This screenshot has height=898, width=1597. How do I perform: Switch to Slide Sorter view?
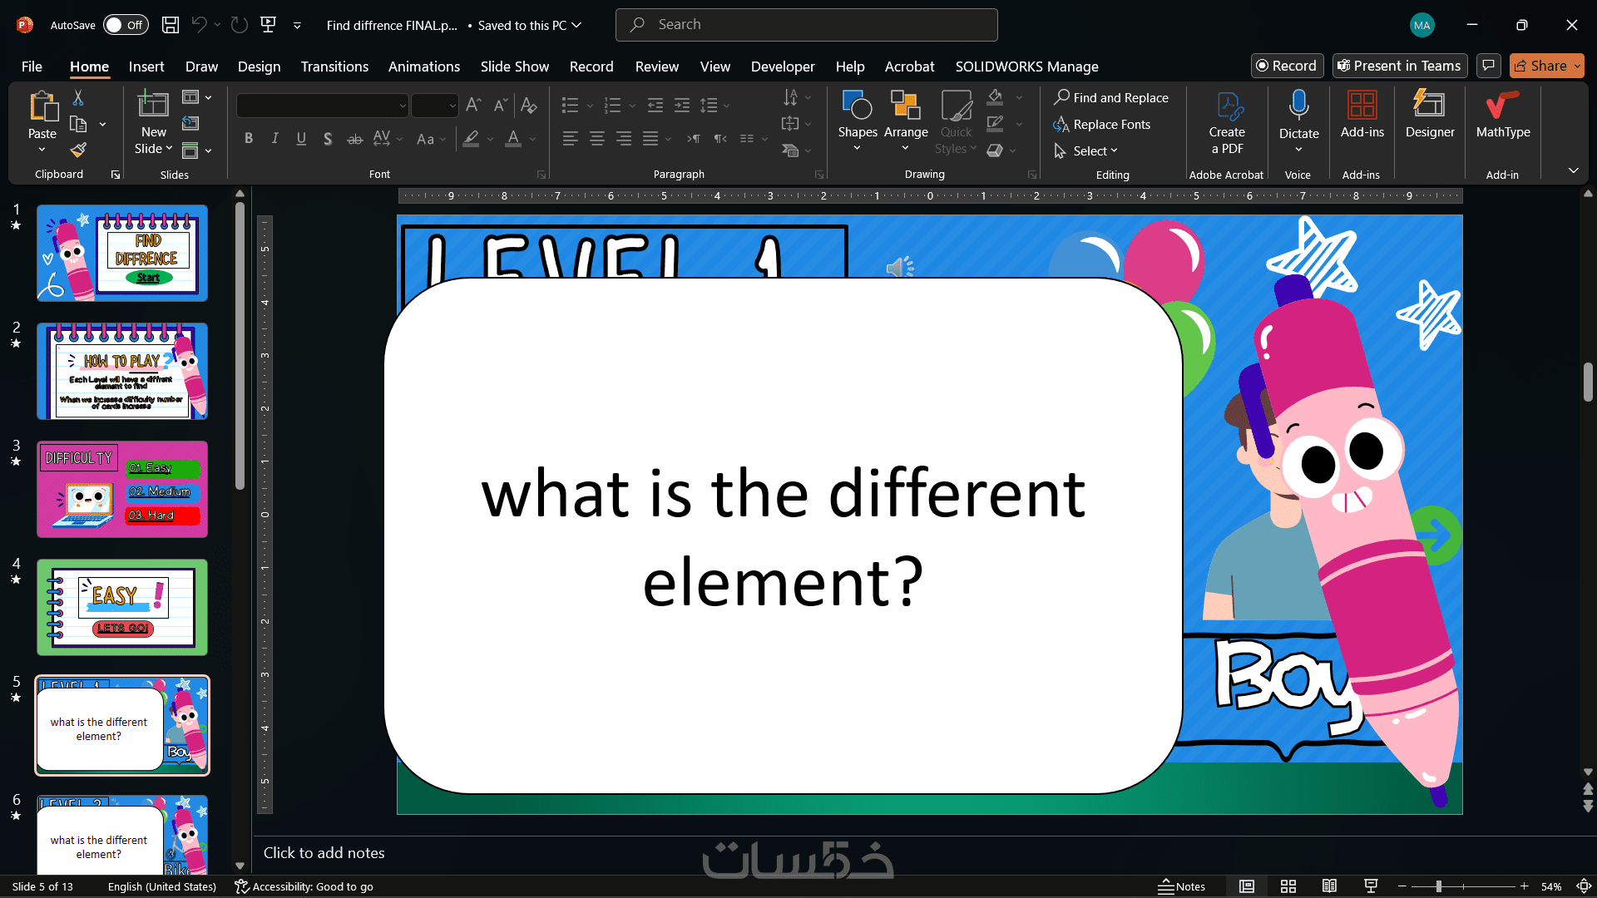click(x=1288, y=886)
